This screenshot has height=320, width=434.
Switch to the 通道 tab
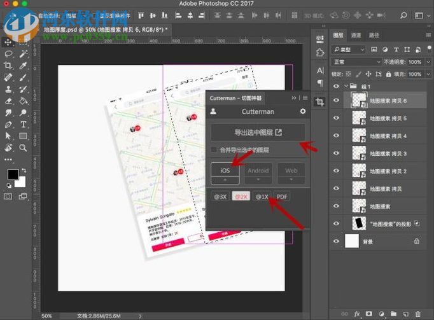click(356, 35)
